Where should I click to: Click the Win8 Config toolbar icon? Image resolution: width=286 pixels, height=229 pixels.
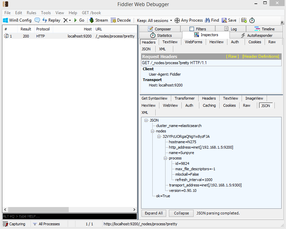click(x=5, y=20)
